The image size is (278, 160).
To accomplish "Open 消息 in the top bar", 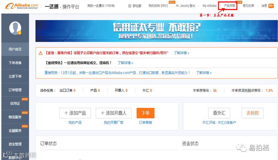I will point(264,6).
